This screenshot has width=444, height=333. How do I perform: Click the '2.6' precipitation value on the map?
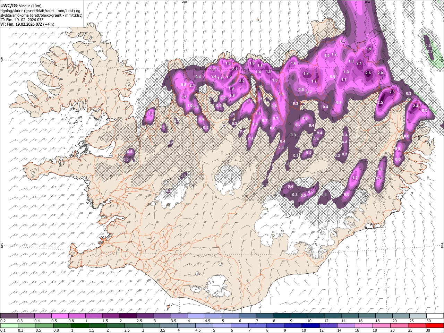[x=368, y=73]
